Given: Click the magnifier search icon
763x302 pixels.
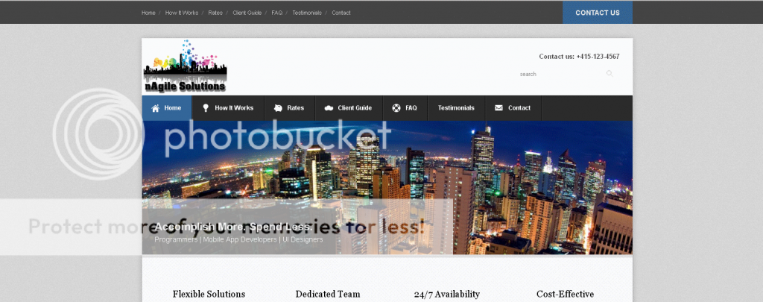Looking at the screenshot, I should click(610, 74).
